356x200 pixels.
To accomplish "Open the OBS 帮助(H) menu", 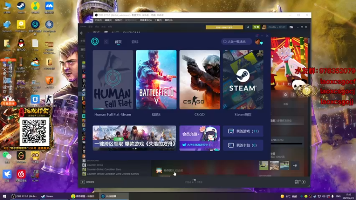I will click(x=169, y=20).
